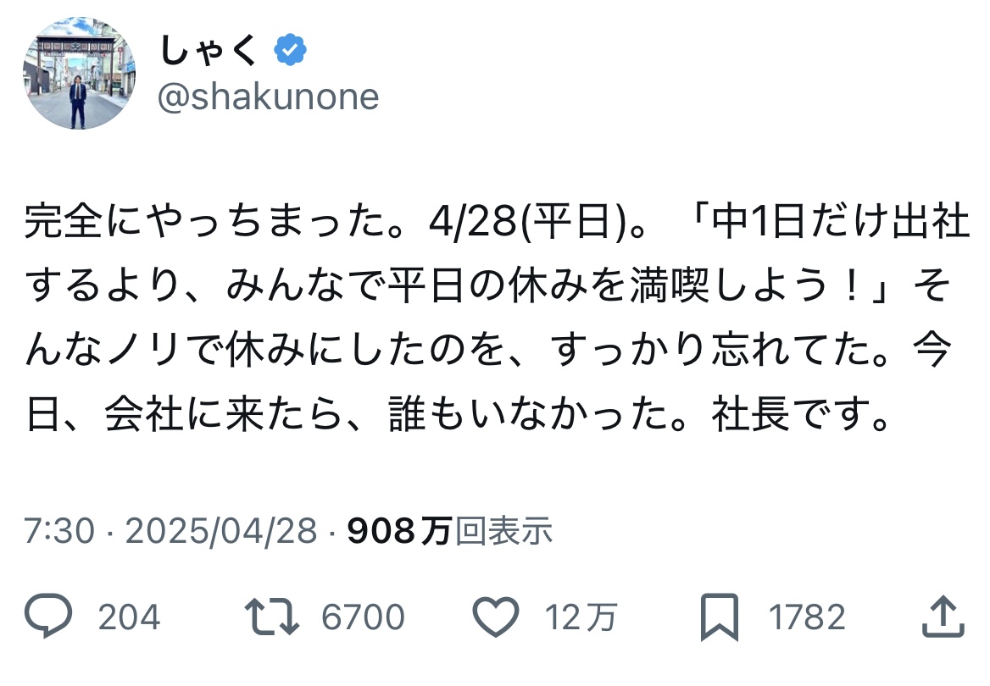Like the post with the heart icon

click(496, 617)
